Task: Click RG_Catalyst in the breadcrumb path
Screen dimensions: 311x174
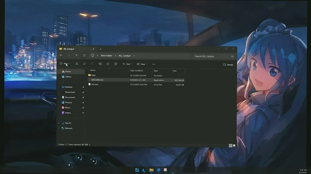Action: point(125,56)
